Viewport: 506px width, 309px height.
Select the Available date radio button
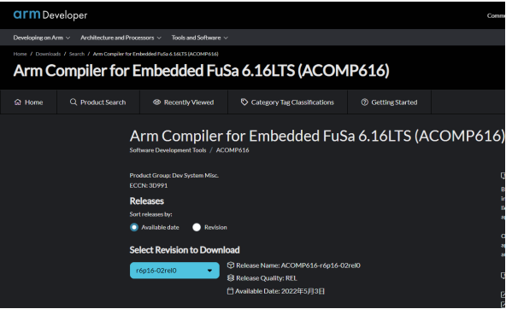click(x=134, y=227)
